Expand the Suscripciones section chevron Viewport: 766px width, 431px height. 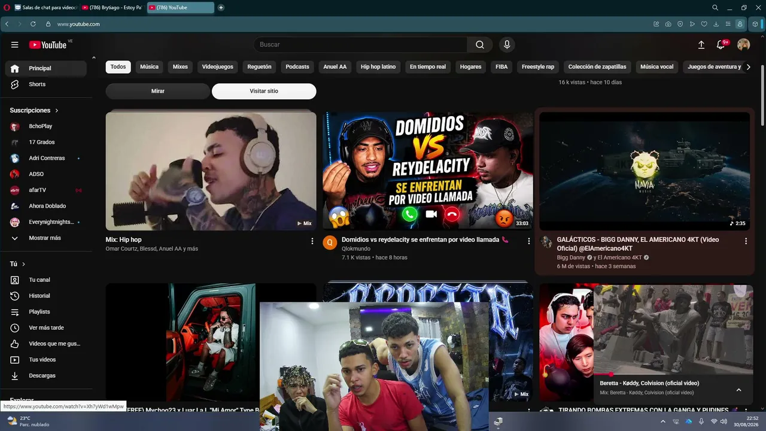57,111
